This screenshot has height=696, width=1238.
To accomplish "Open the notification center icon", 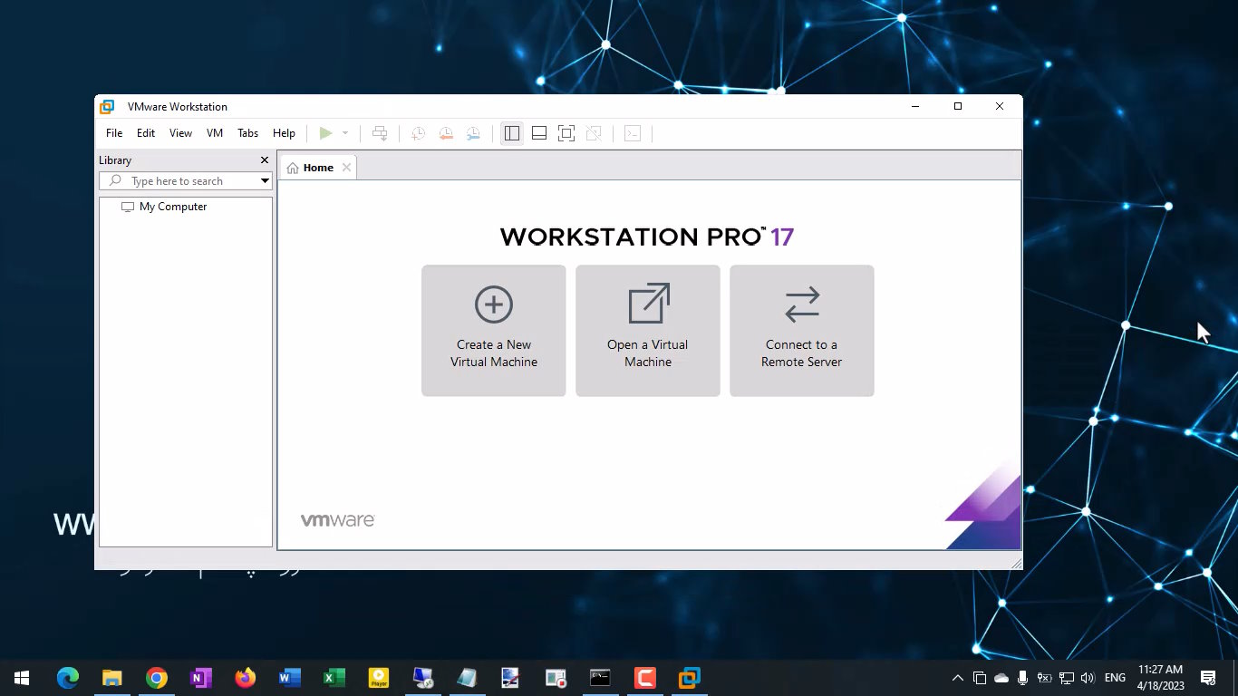I will [x=1208, y=678].
